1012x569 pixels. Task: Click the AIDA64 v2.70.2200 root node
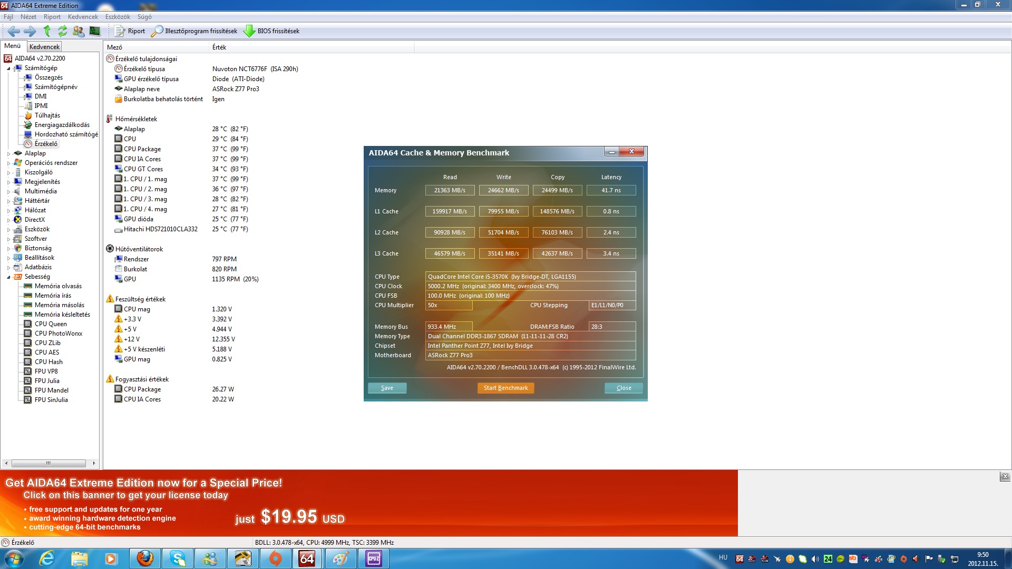pyautogui.click(x=40, y=58)
